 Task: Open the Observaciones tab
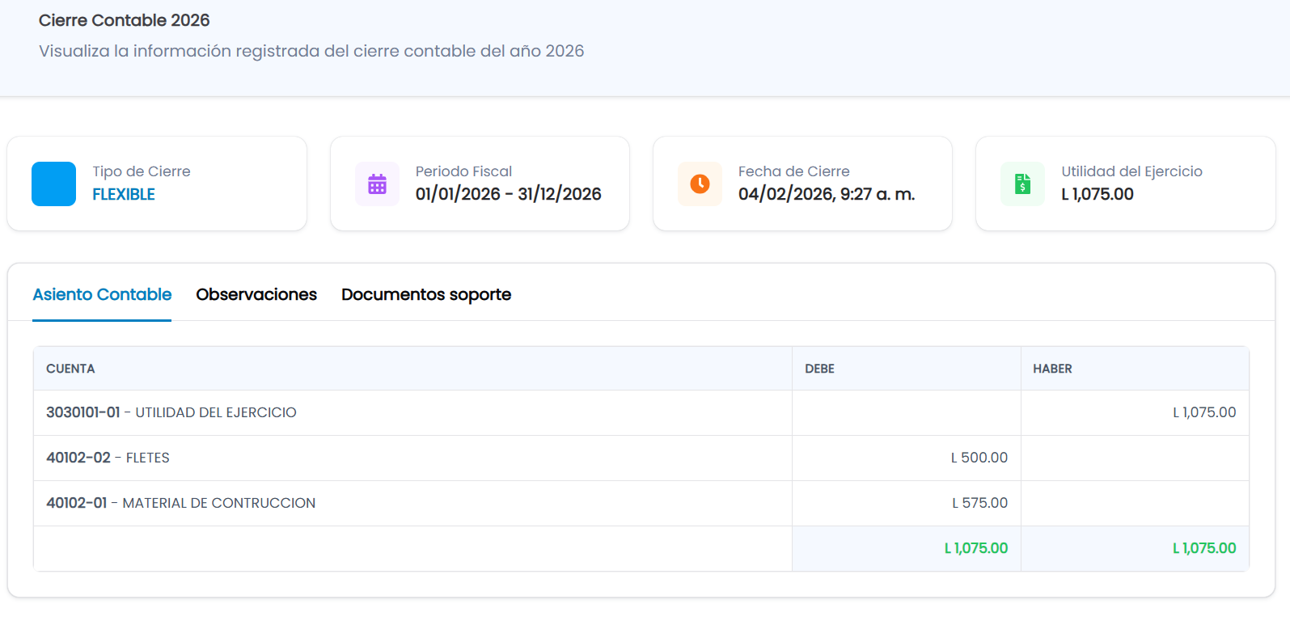(x=256, y=294)
